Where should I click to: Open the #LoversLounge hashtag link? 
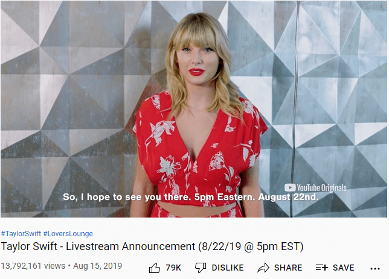click(68, 233)
